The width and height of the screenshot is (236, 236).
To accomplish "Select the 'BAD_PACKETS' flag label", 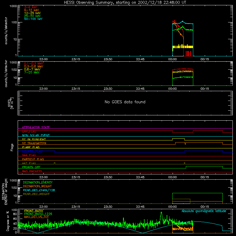I will [32, 171].
